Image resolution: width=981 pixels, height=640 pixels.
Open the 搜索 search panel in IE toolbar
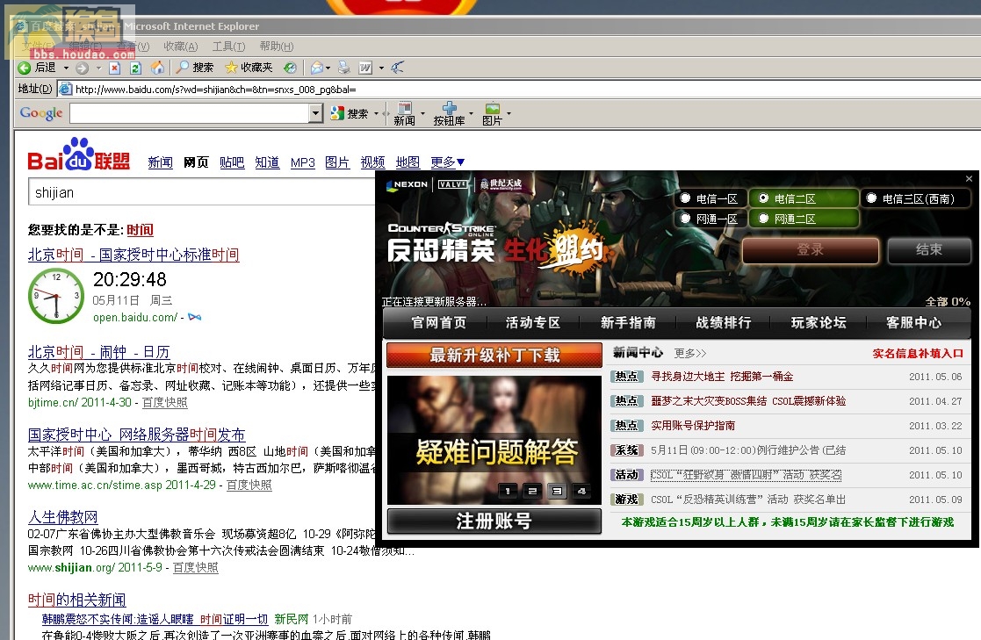click(196, 68)
